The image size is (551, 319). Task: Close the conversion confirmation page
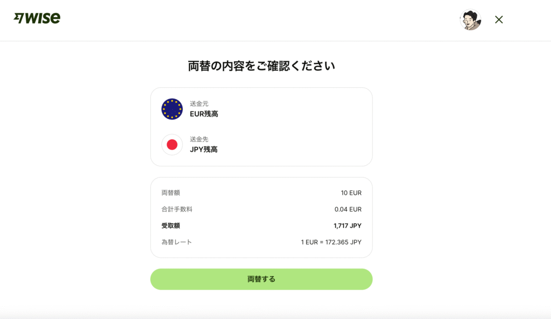click(499, 20)
